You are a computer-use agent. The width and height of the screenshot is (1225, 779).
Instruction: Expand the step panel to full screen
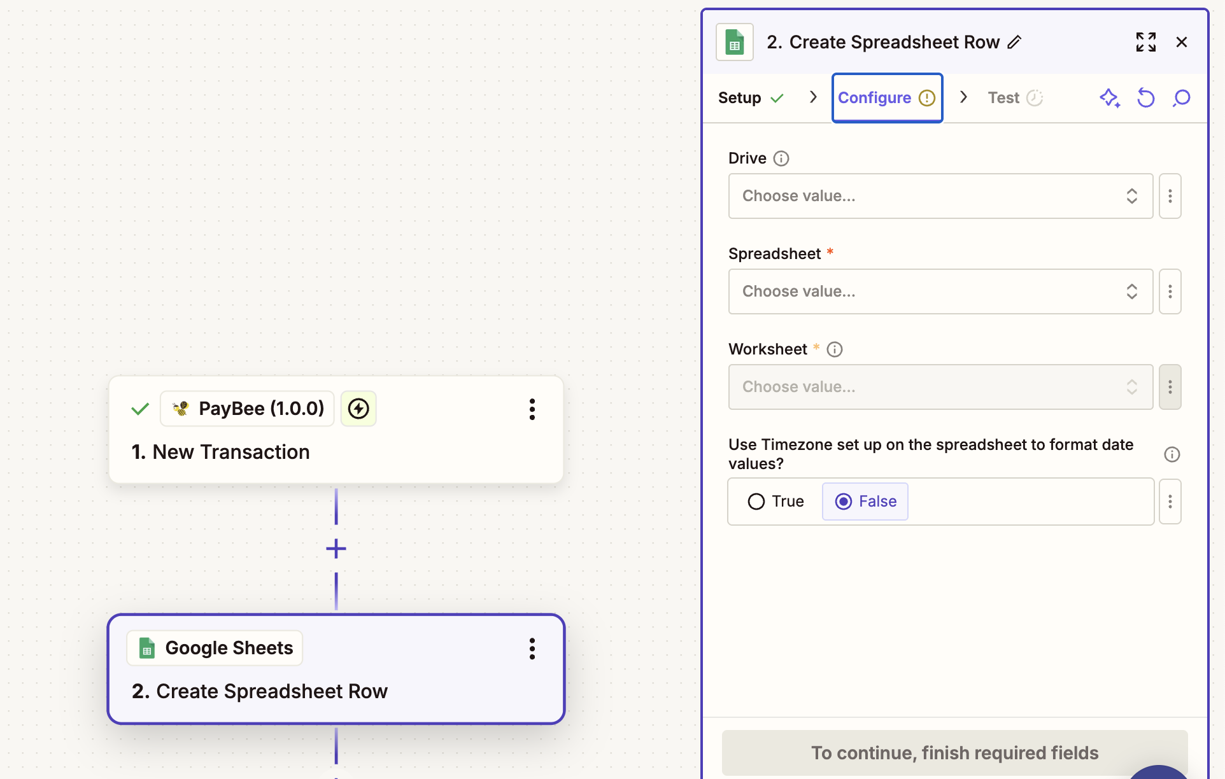[x=1145, y=42]
